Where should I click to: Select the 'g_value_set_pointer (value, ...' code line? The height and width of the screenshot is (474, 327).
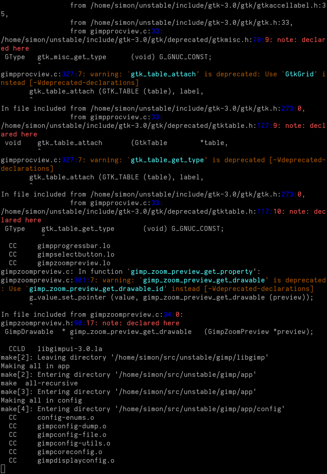tap(171, 297)
